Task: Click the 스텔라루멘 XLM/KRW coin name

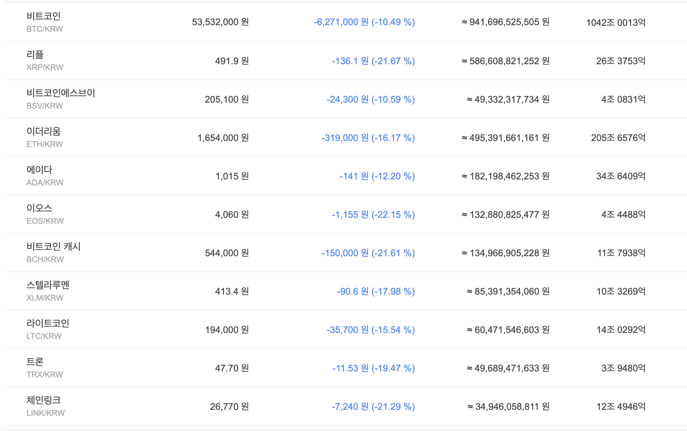Action: click(48, 285)
